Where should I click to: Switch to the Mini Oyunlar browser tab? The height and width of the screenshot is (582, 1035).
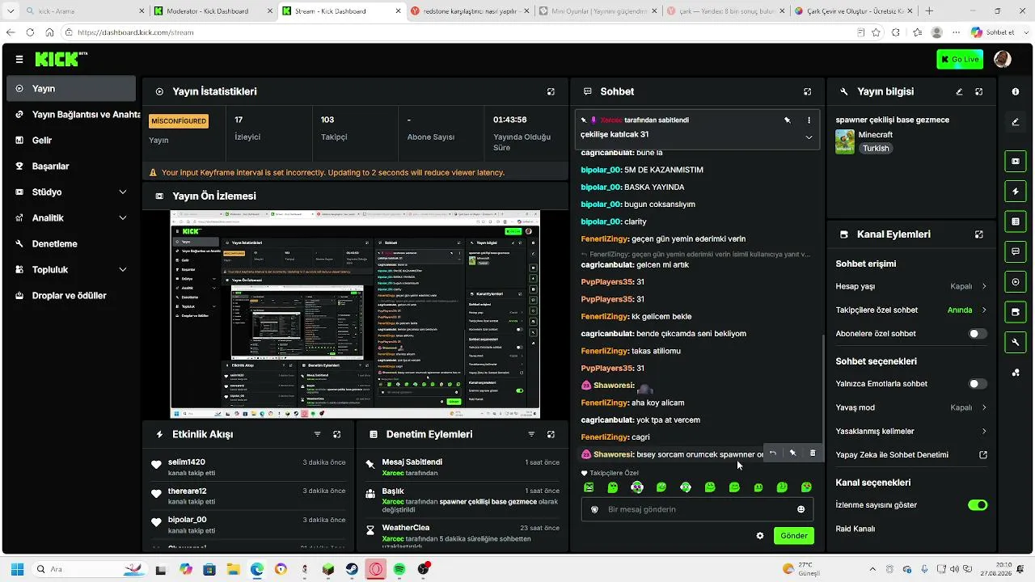(597, 11)
